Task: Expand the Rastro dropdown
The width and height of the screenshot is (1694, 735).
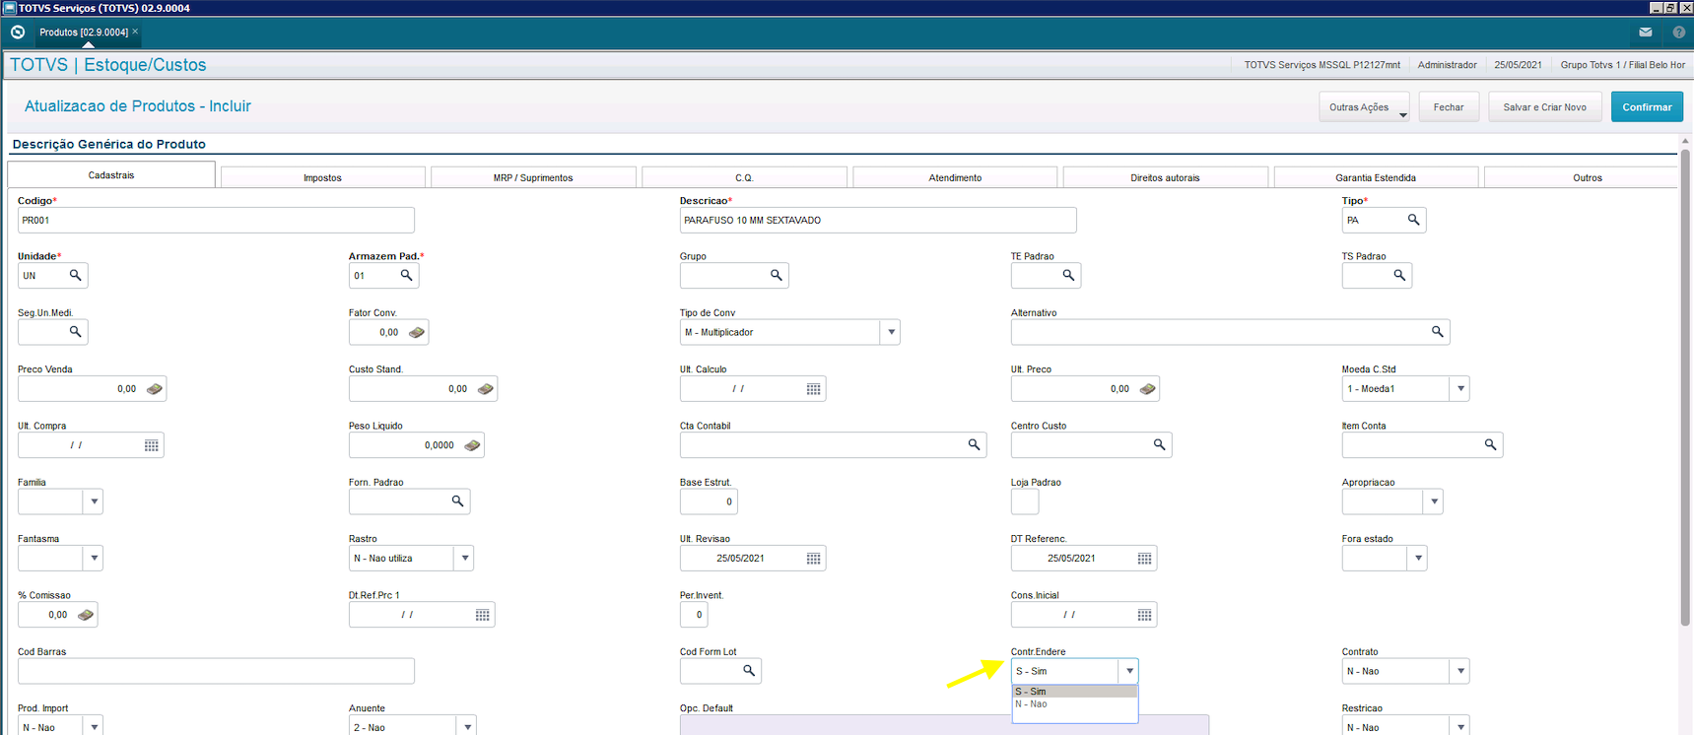Action: 464,559
